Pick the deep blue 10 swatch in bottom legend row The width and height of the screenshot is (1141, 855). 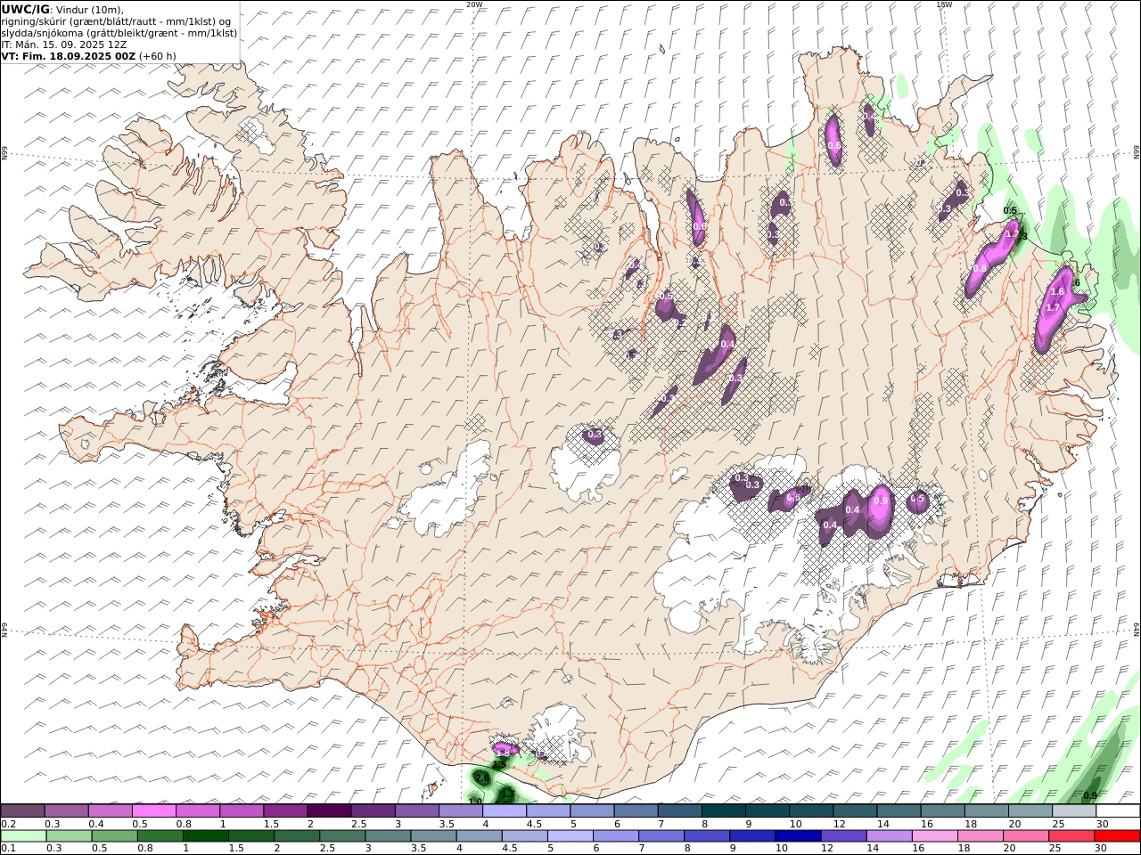click(x=798, y=836)
